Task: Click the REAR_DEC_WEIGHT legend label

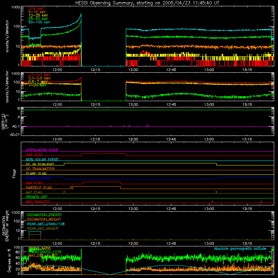Action: pyautogui.click(x=43, y=229)
